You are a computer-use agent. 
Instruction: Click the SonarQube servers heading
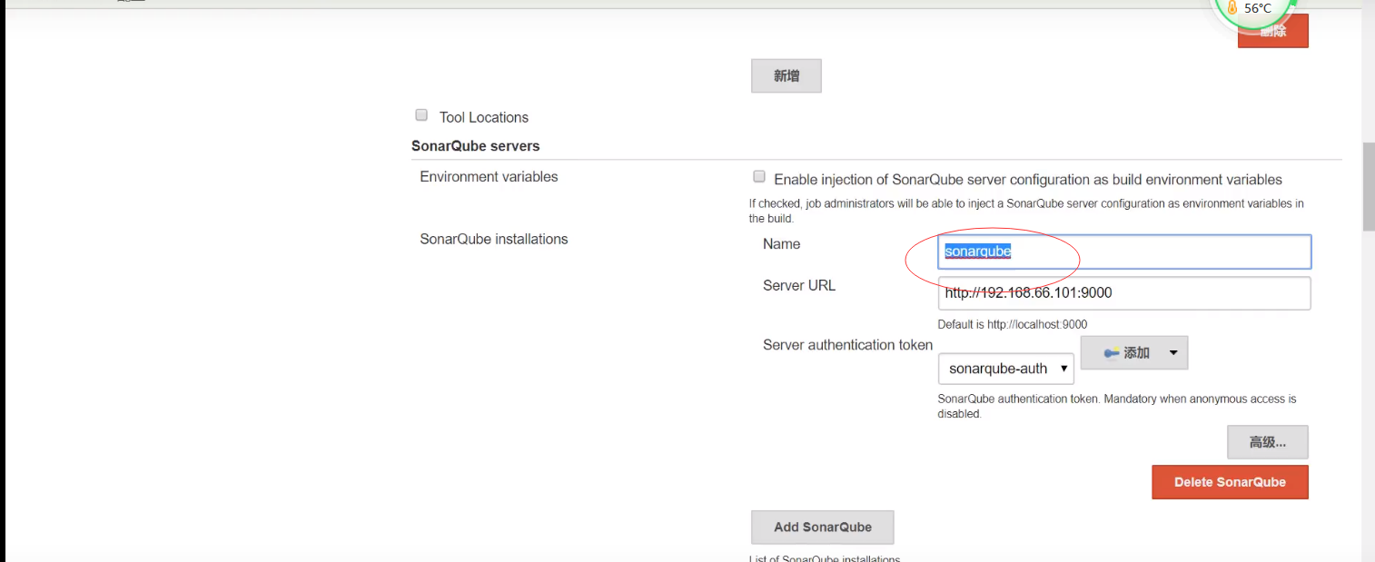(x=475, y=145)
